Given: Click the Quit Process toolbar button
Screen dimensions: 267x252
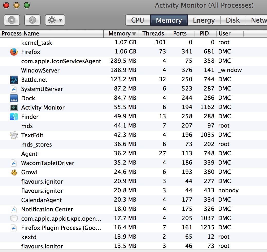Looking at the screenshot, I should tap(12, 20).
